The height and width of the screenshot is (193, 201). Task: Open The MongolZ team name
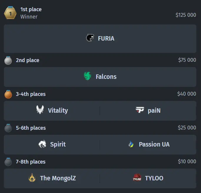[x=58, y=178]
